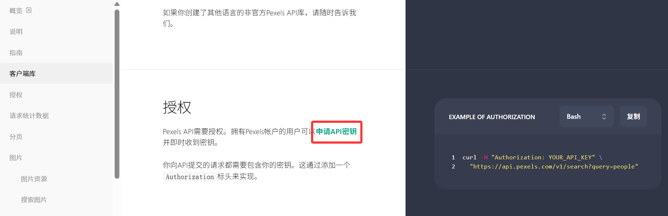Click the EXAMPLE OF AUTHORIZATION title
Screen dimensions: 668x216
point(492,117)
